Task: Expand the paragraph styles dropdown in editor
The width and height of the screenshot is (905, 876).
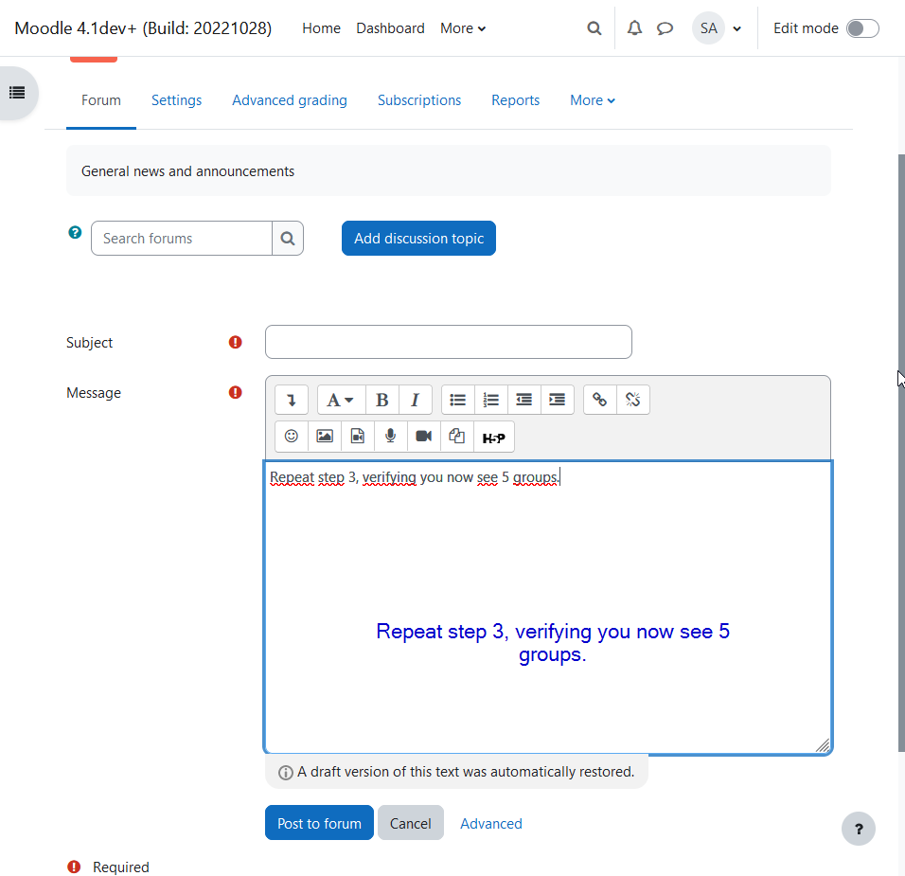Action: coord(340,400)
